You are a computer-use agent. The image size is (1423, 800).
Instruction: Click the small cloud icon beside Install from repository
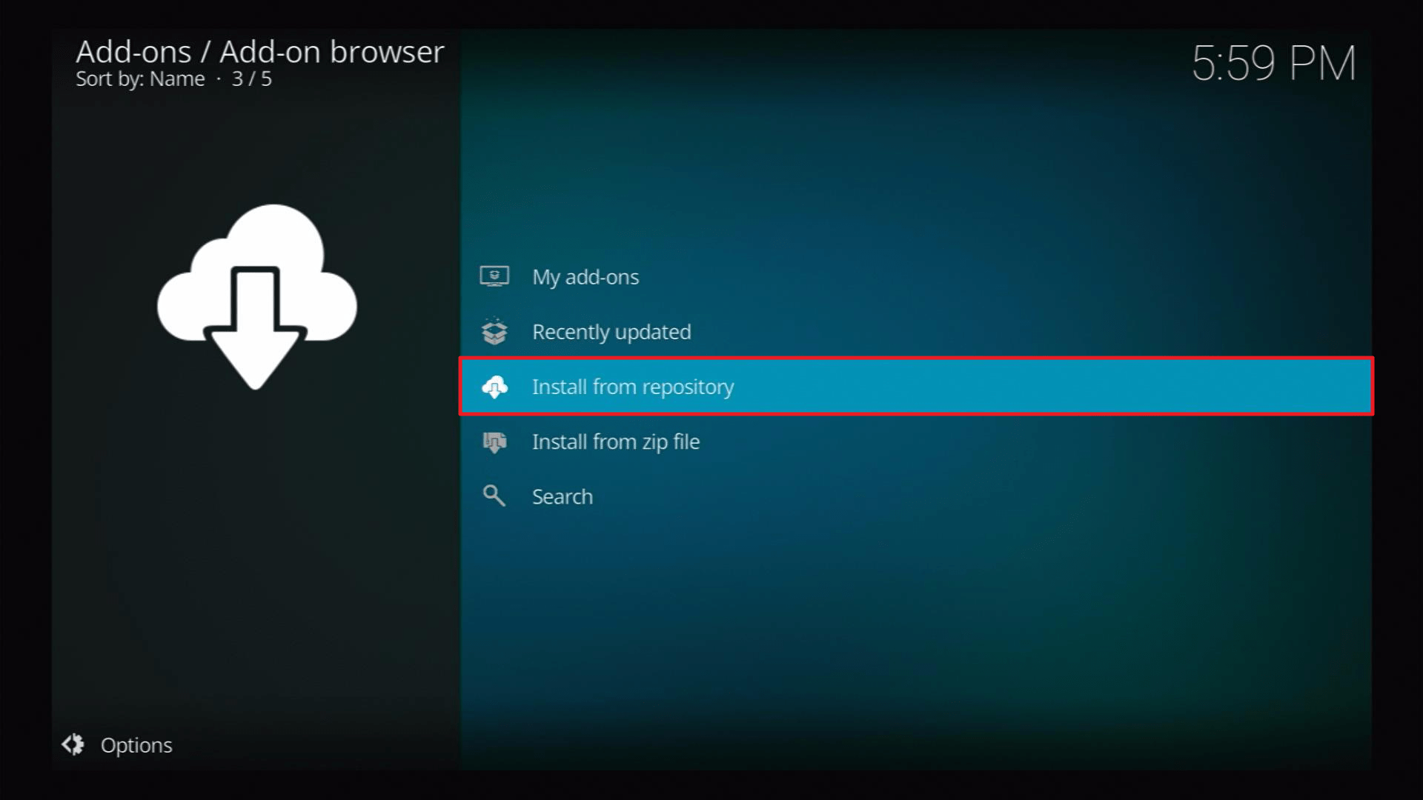pos(494,387)
